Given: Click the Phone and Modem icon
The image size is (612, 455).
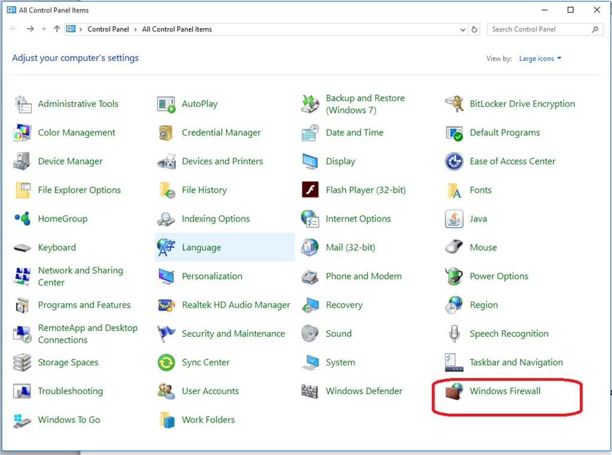Looking at the screenshot, I should point(310,276).
